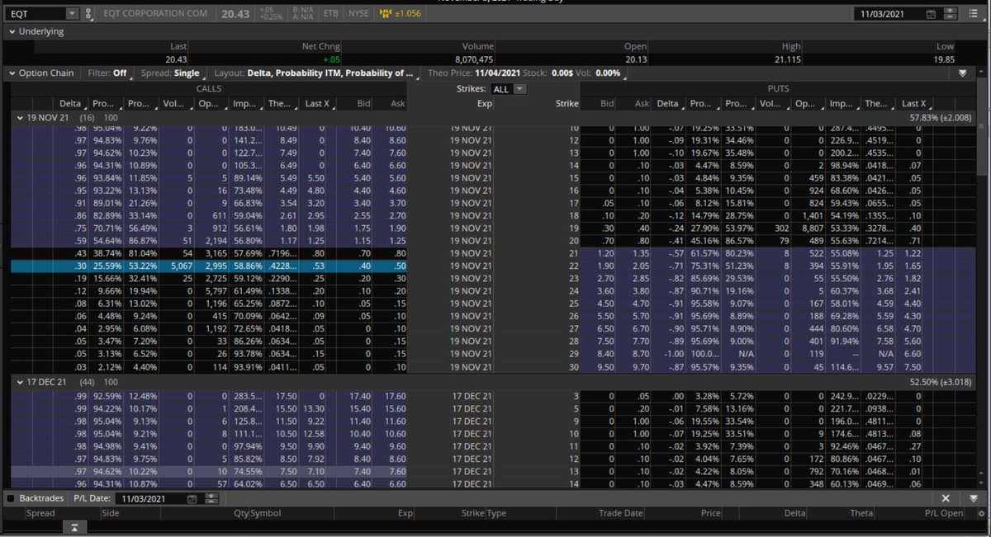Click the symbol link chain icon
The image size is (991, 537).
89,14
